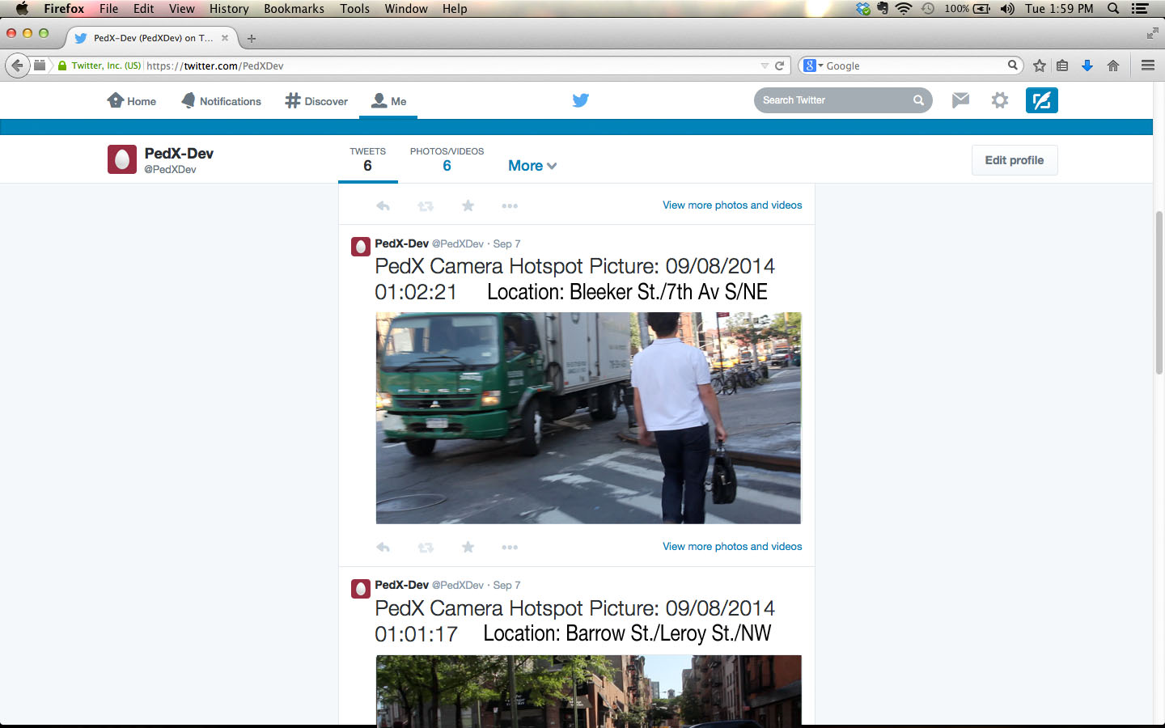Viewport: 1165px width, 728px height.
Task: Open Notifications in the Twitter navbar
Action: [221, 101]
